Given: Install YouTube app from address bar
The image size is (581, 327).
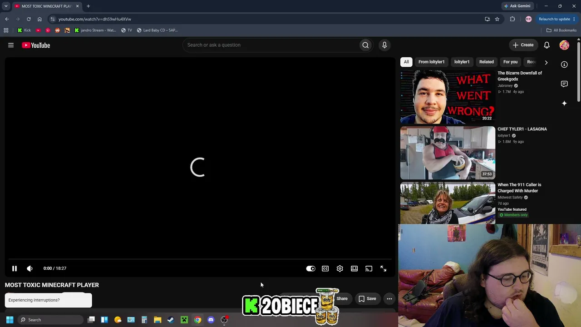Looking at the screenshot, I should (x=487, y=19).
